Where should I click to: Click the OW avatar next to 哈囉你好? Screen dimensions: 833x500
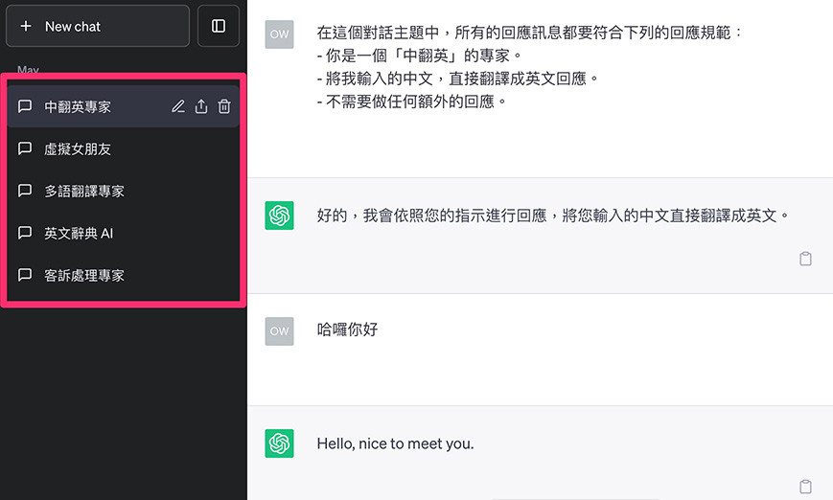(279, 330)
